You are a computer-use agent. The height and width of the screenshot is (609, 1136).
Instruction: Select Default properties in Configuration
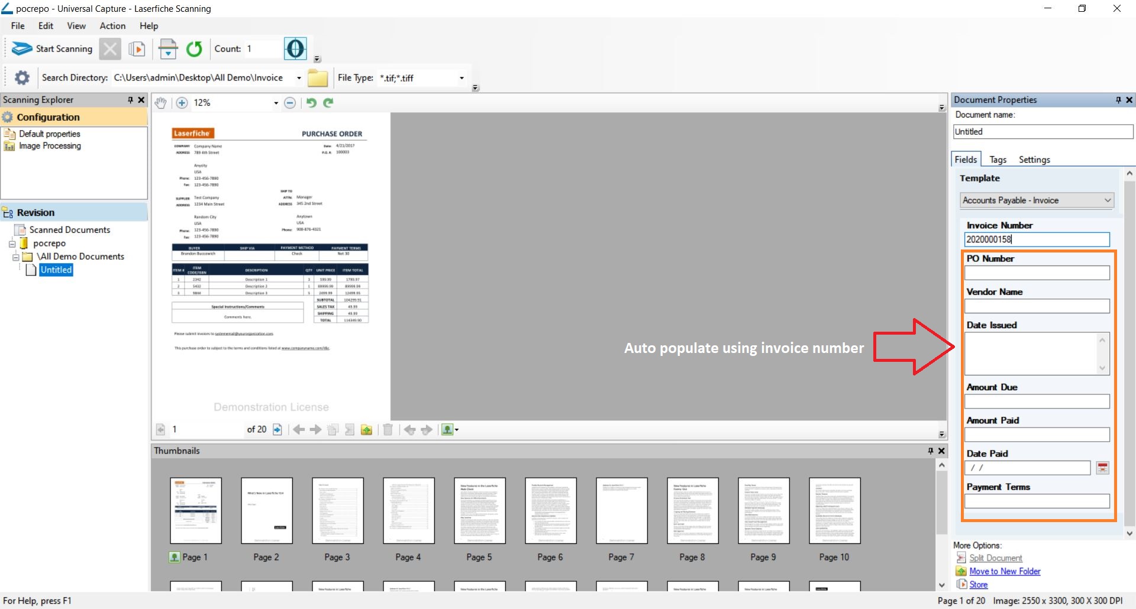click(50, 134)
